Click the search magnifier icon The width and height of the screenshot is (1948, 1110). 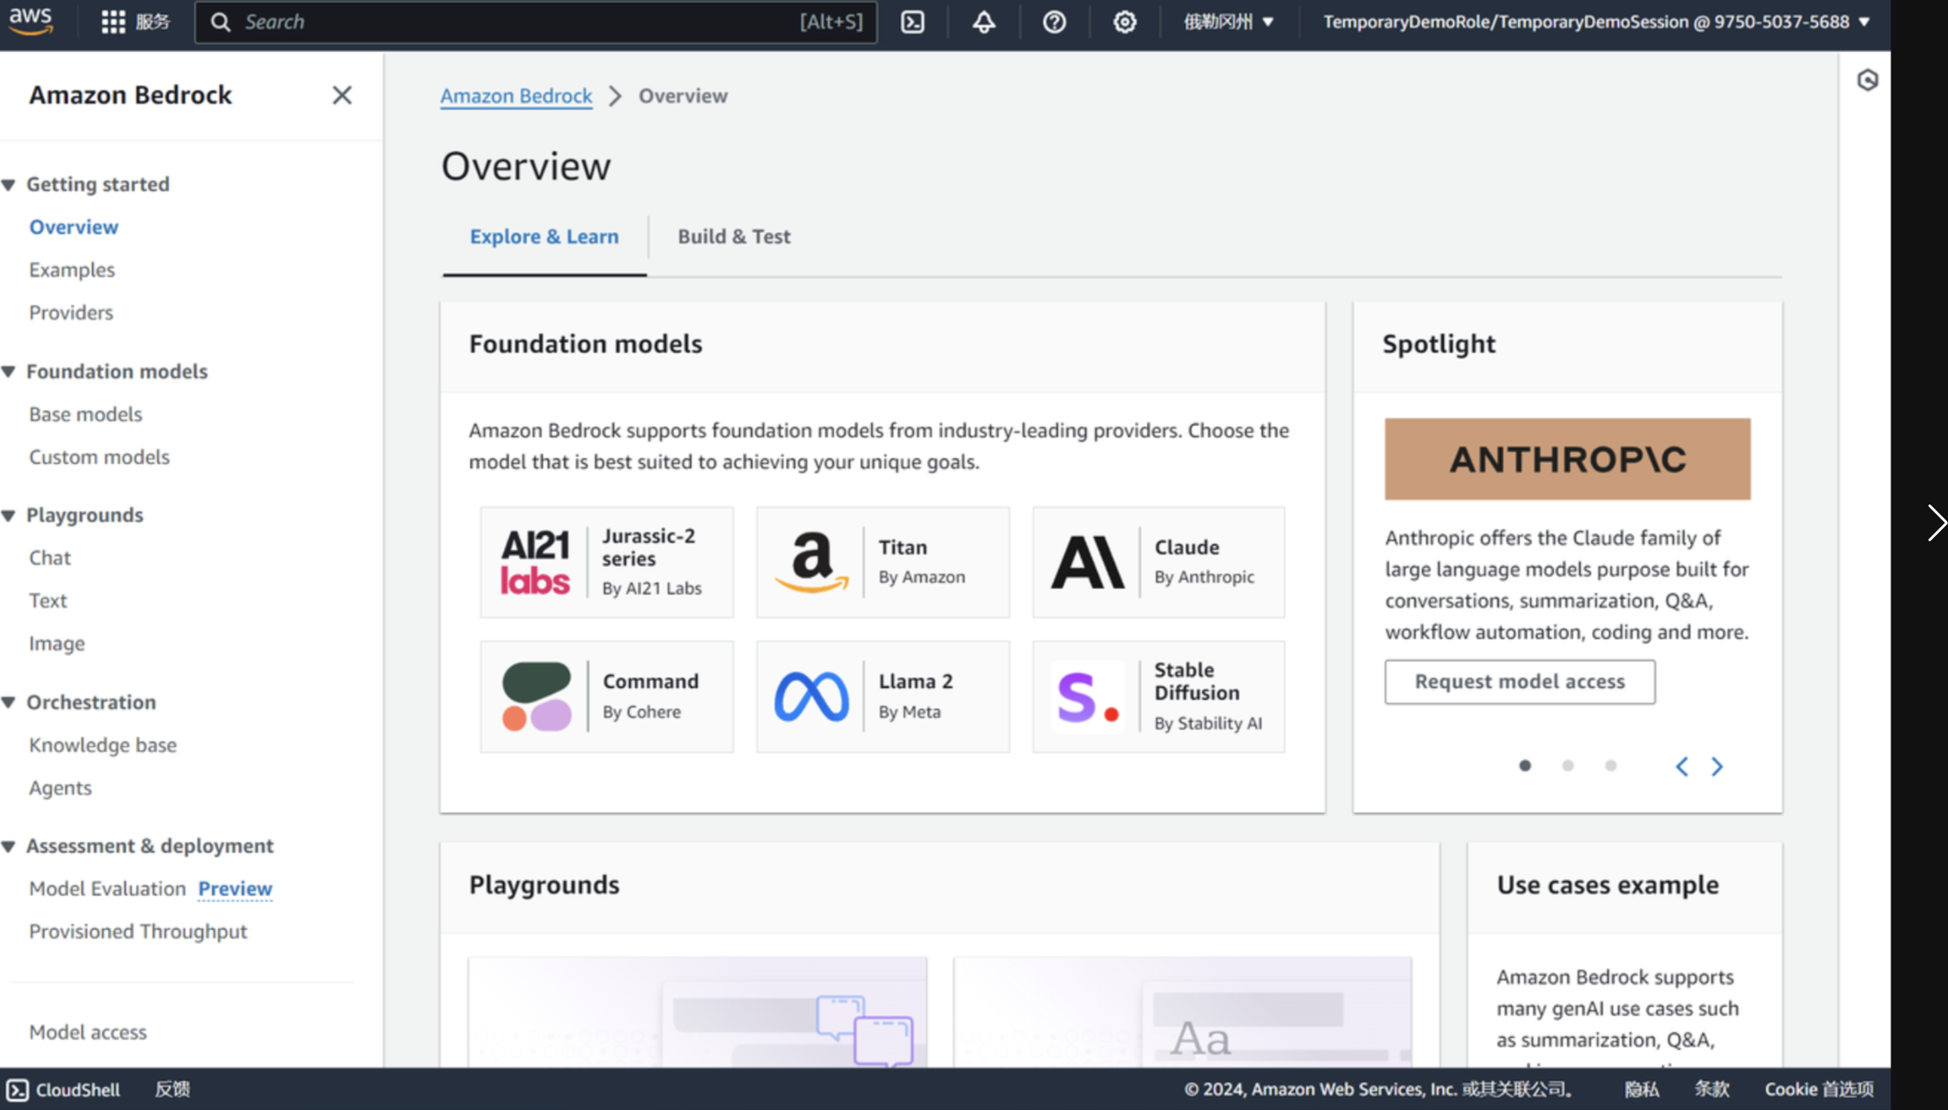click(x=221, y=21)
